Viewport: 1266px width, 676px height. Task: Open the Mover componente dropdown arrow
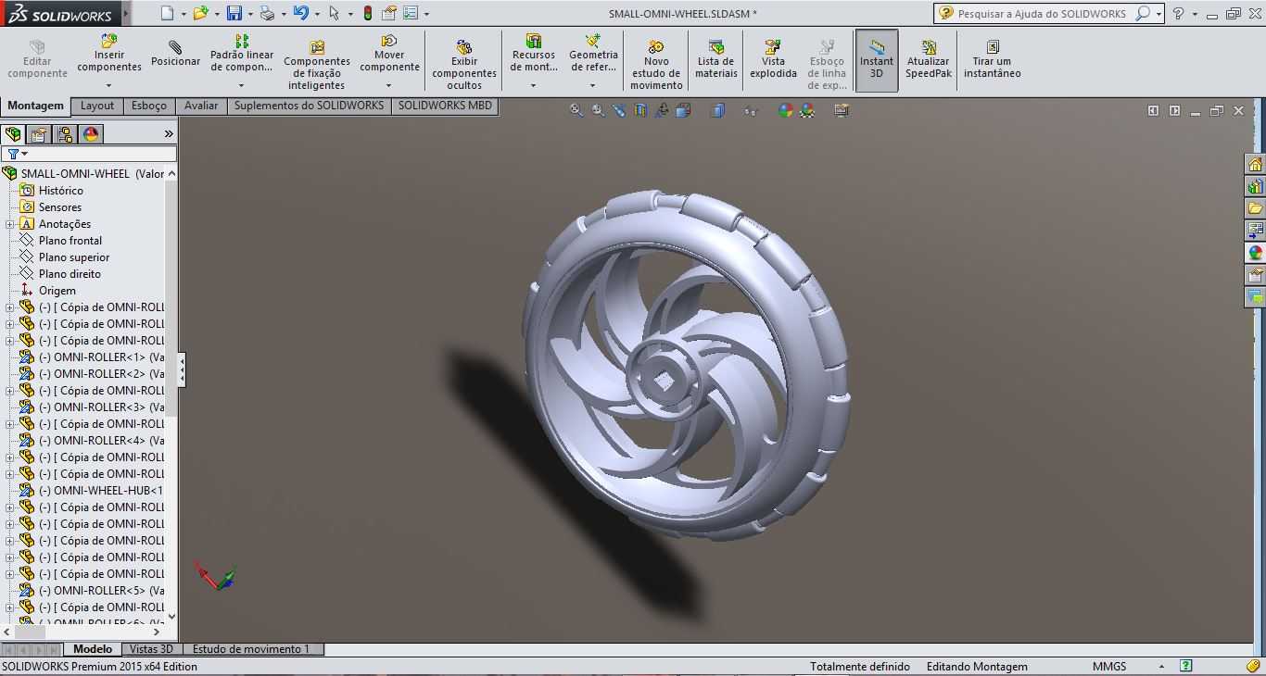[x=389, y=85]
